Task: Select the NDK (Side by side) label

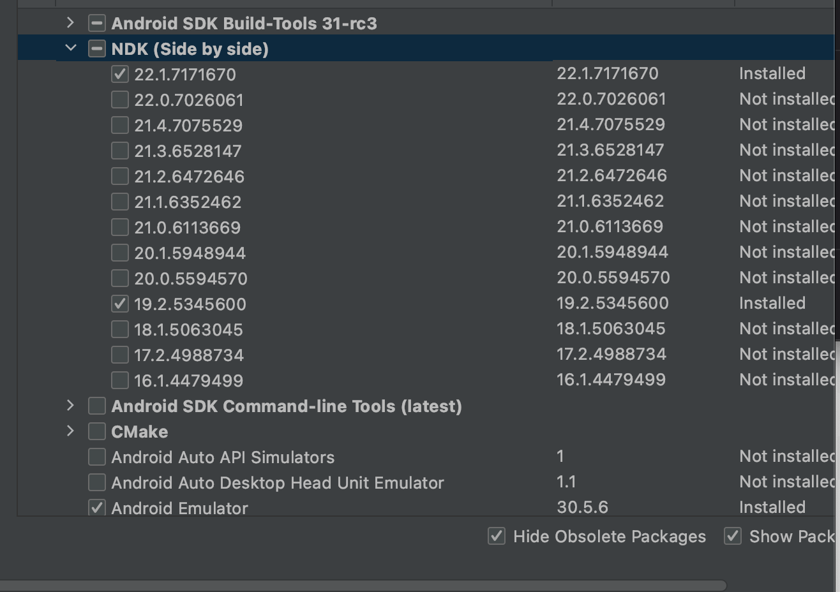Action: [190, 49]
